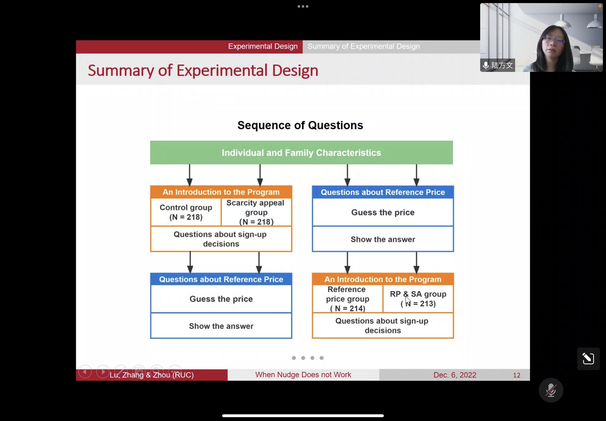The height and width of the screenshot is (421, 606).
Task: Open the three-dot menu at top center
Action: point(303,6)
